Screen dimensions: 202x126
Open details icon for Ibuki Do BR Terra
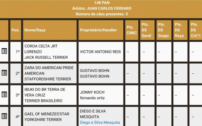coord(4,94)
